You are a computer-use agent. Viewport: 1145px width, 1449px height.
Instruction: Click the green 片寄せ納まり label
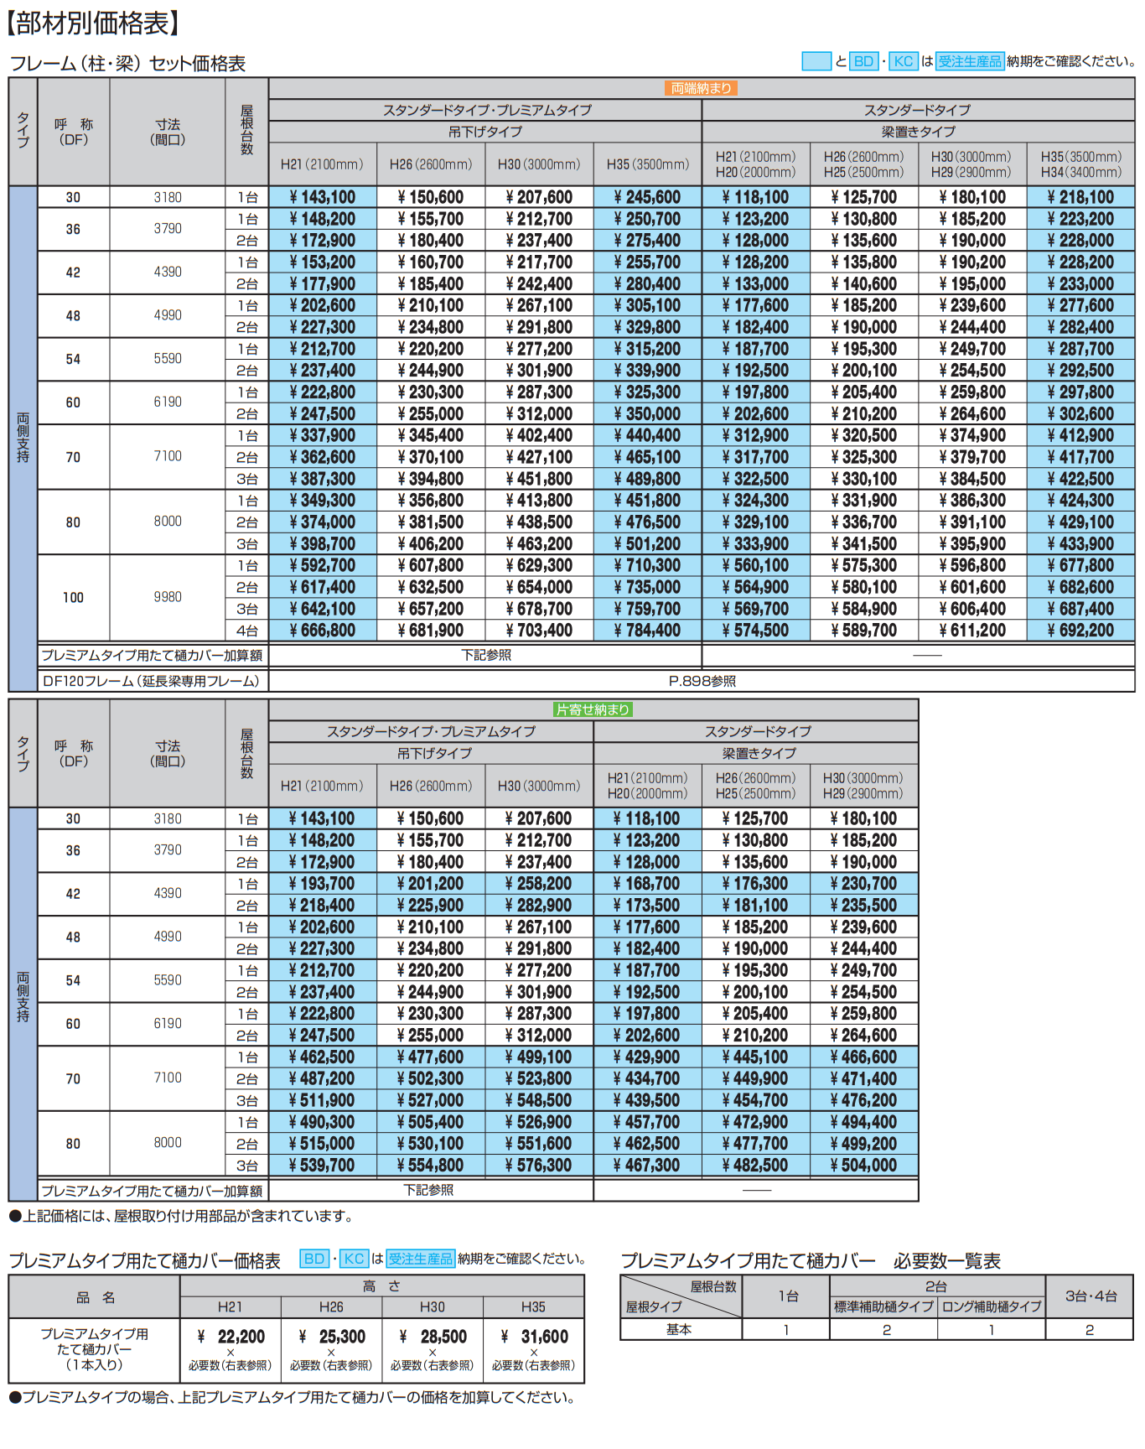(593, 709)
